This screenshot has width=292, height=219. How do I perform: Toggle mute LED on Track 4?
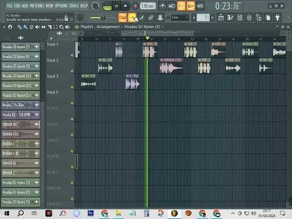(72, 103)
